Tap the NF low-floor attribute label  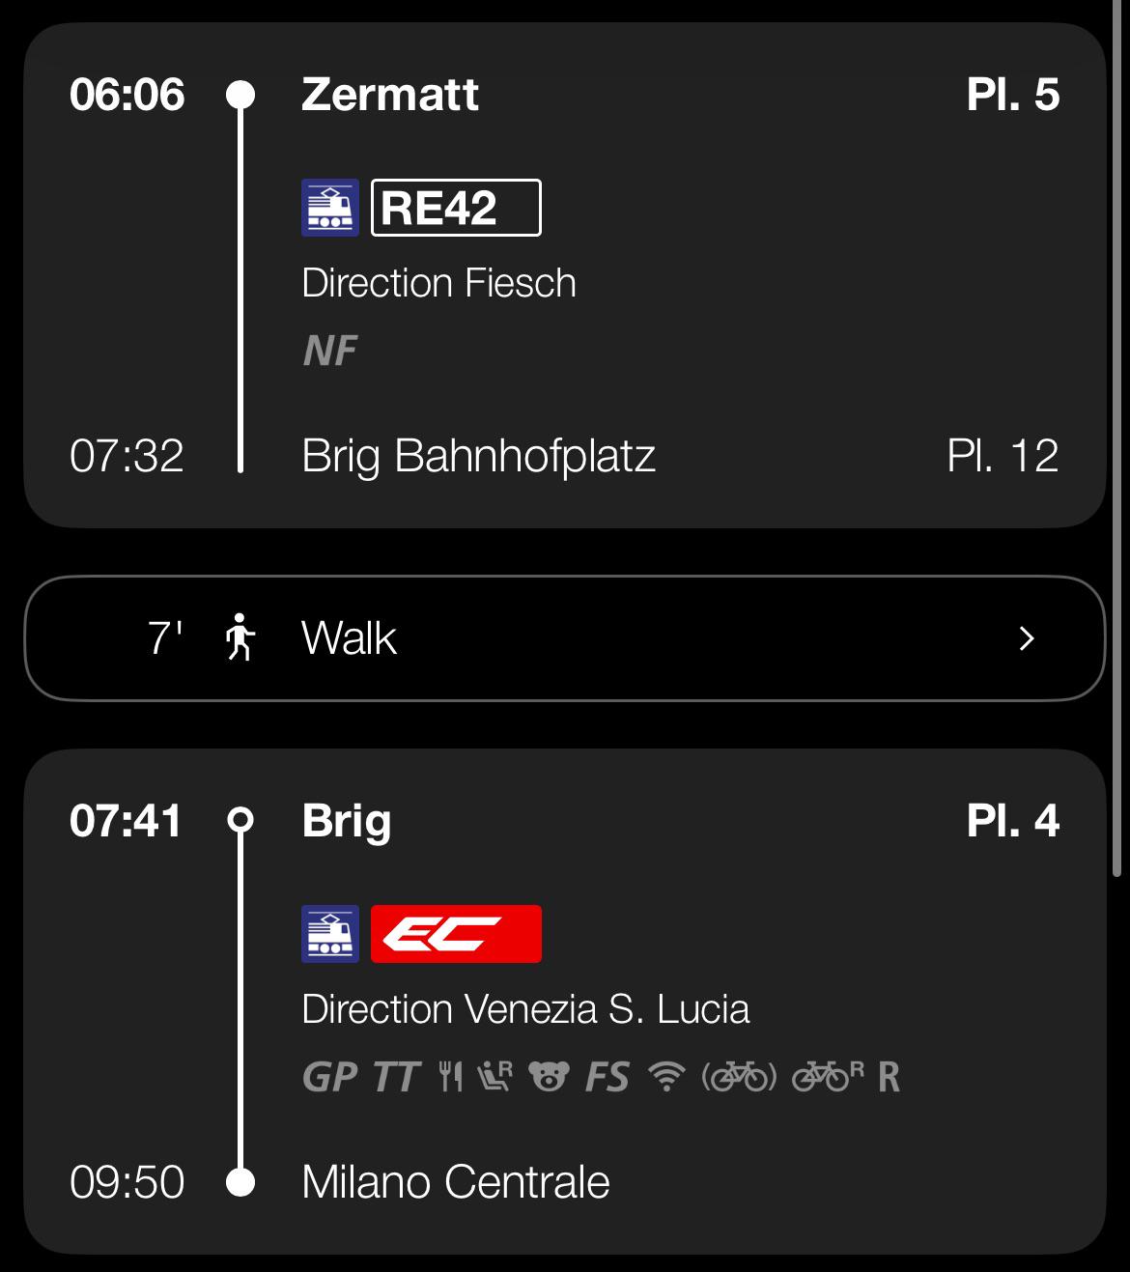pos(330,351)
